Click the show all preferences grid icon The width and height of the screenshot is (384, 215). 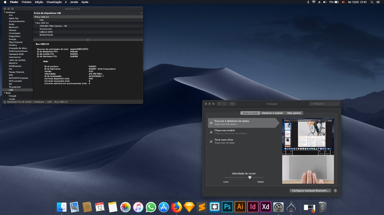click(232, 104)
